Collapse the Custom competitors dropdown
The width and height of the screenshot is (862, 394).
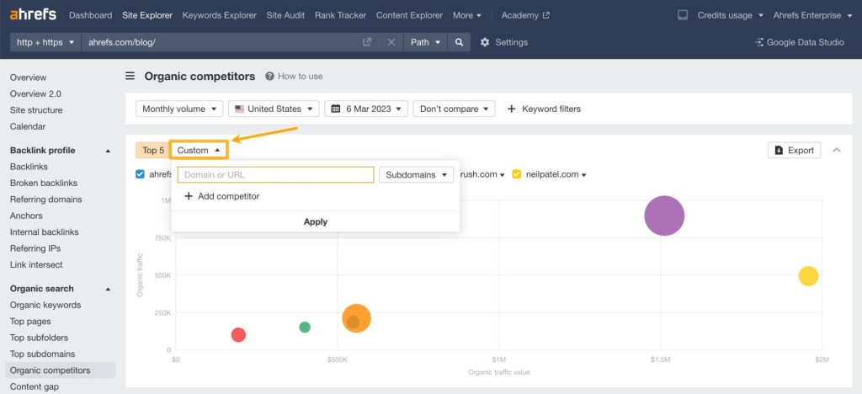coord(199,150)
